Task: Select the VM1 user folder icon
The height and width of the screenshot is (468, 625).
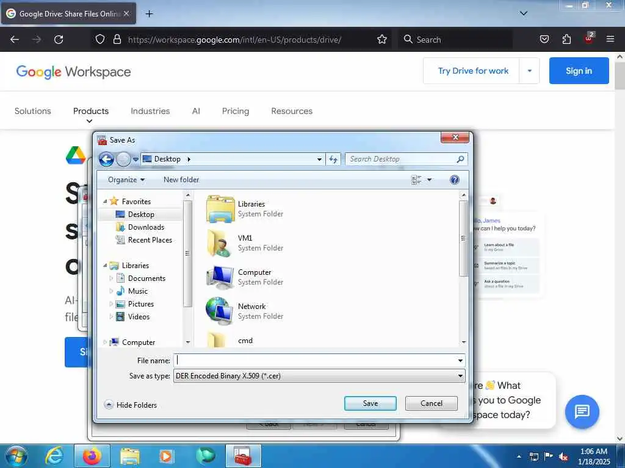Action: (x=220, y=243)
